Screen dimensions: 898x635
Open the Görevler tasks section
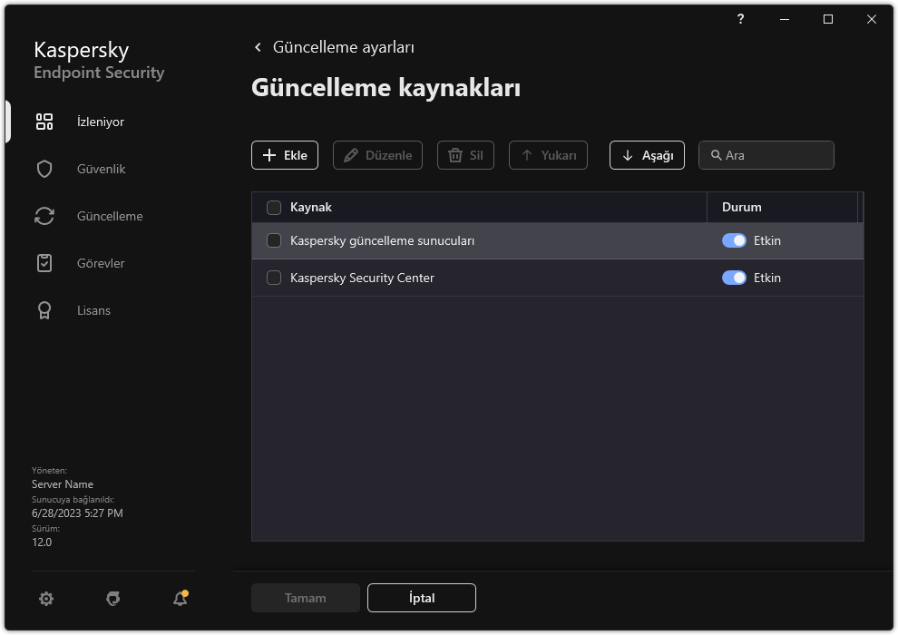[100, 263]
